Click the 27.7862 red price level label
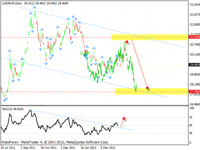 (x=194, y=92)
